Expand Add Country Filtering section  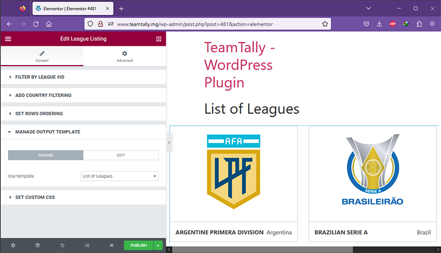tap(84, 95)
